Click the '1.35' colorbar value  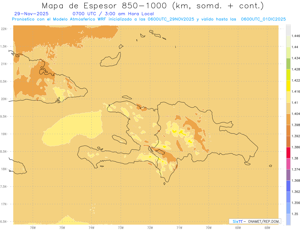[x=295, y=214]
